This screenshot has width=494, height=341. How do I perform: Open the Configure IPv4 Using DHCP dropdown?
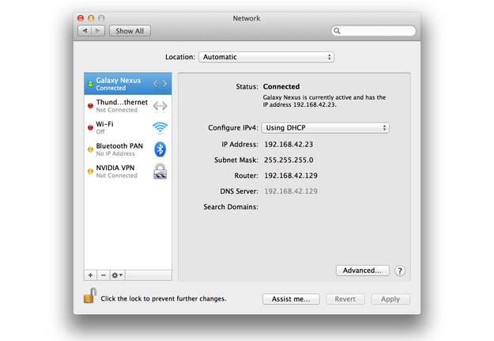(326, 127)
